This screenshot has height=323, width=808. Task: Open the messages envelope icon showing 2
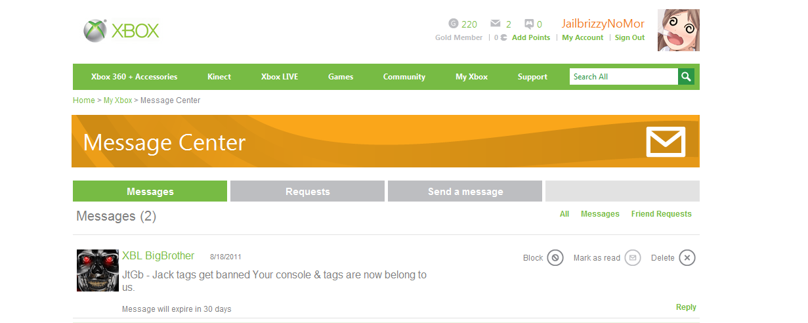(x=496, y=24)
